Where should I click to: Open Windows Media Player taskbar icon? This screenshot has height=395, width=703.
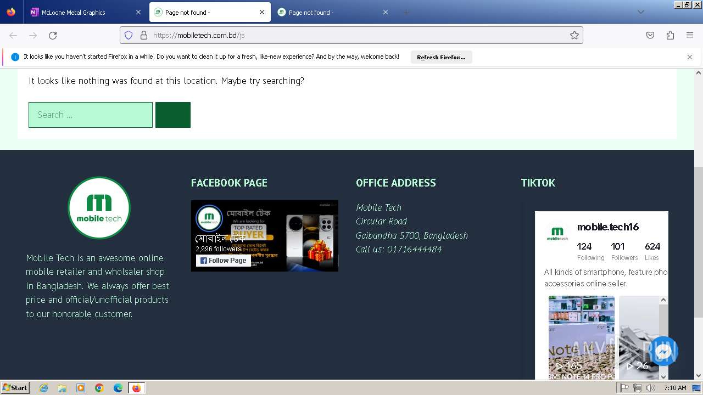(81, 388)
